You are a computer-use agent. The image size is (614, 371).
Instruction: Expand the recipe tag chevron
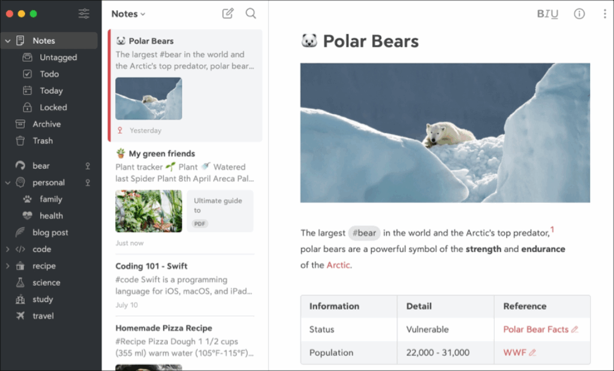[8, 266]
